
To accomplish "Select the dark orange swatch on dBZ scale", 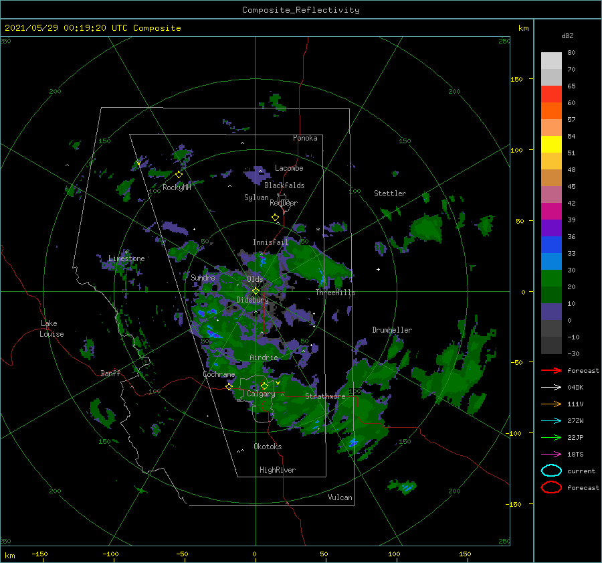I will click(551, 110).
